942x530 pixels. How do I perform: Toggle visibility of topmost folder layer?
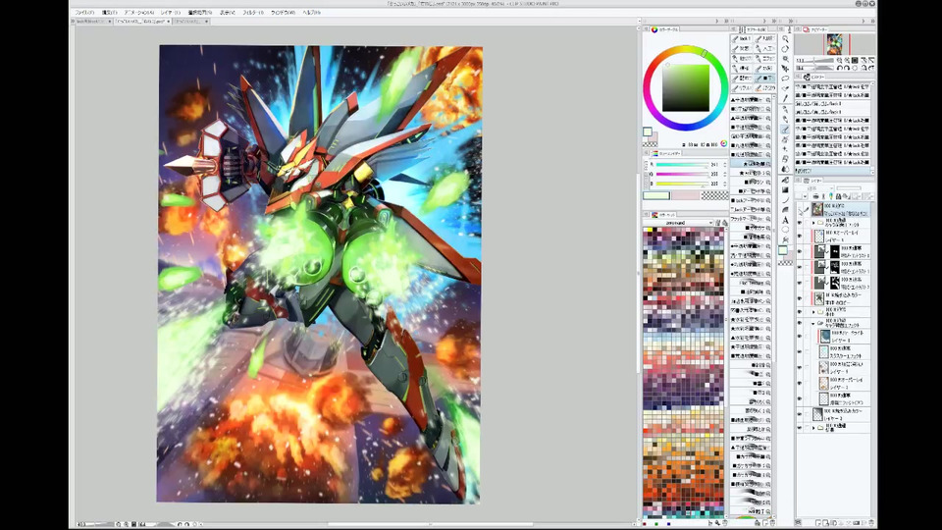pyautogui.click(x=799, y=223)
